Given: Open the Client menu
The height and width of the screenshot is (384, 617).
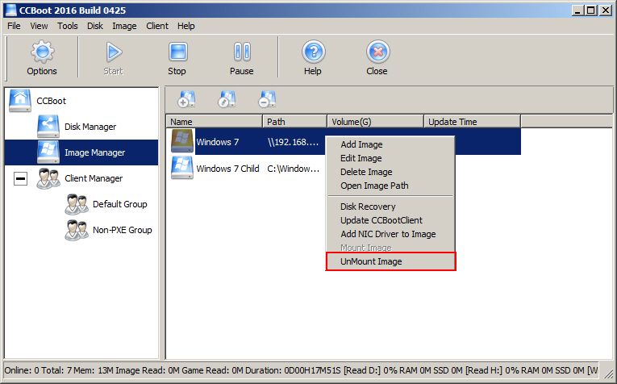Looking at the screenshot, I should click(x=157, y=26).
